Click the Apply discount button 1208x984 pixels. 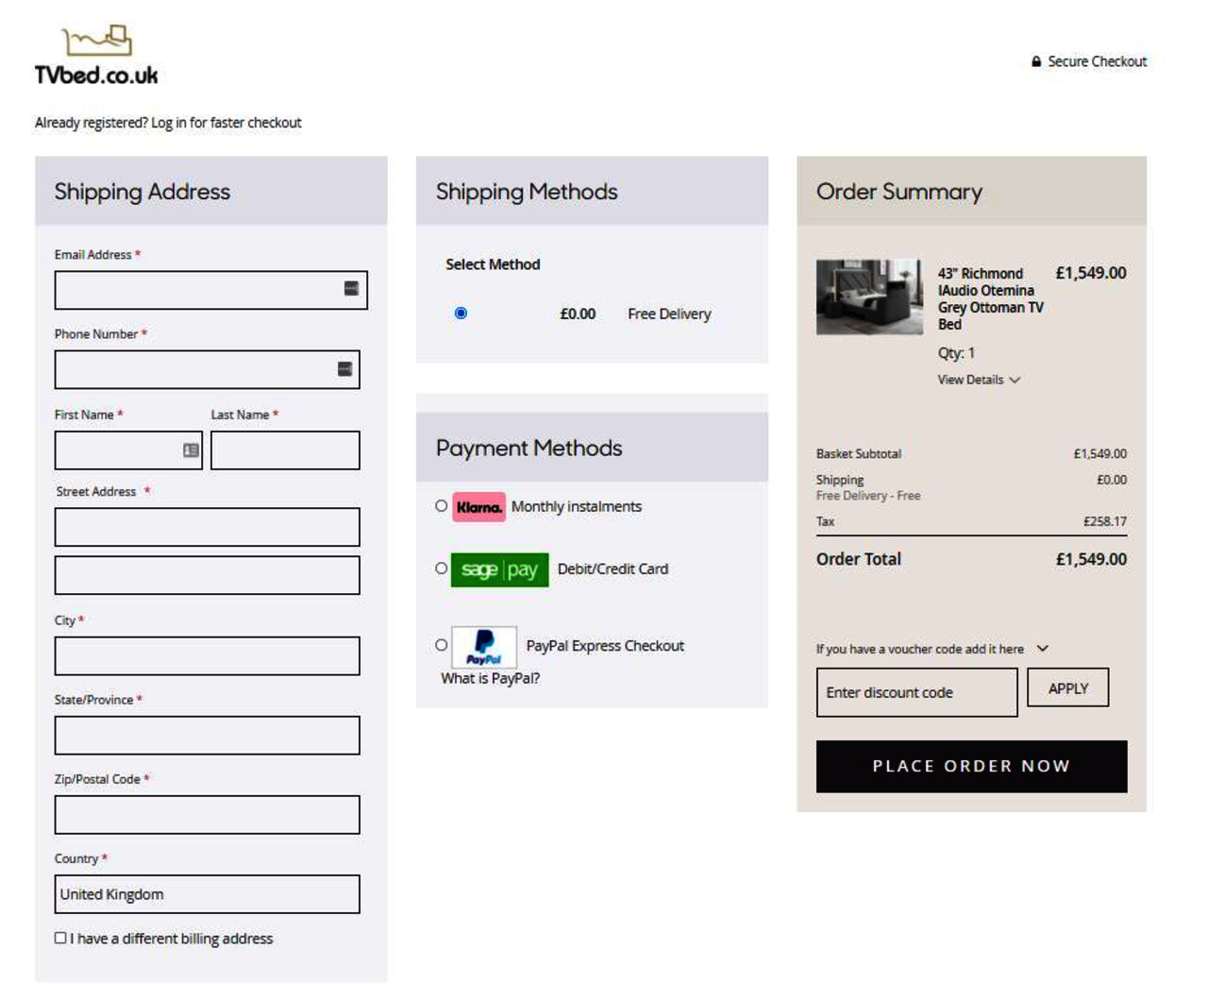pyautogui.click(x=1067, y=688)
